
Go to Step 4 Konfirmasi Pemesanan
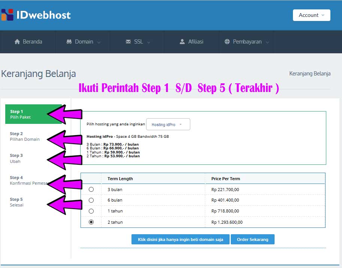pyautogui.click(x=28, y=180)
